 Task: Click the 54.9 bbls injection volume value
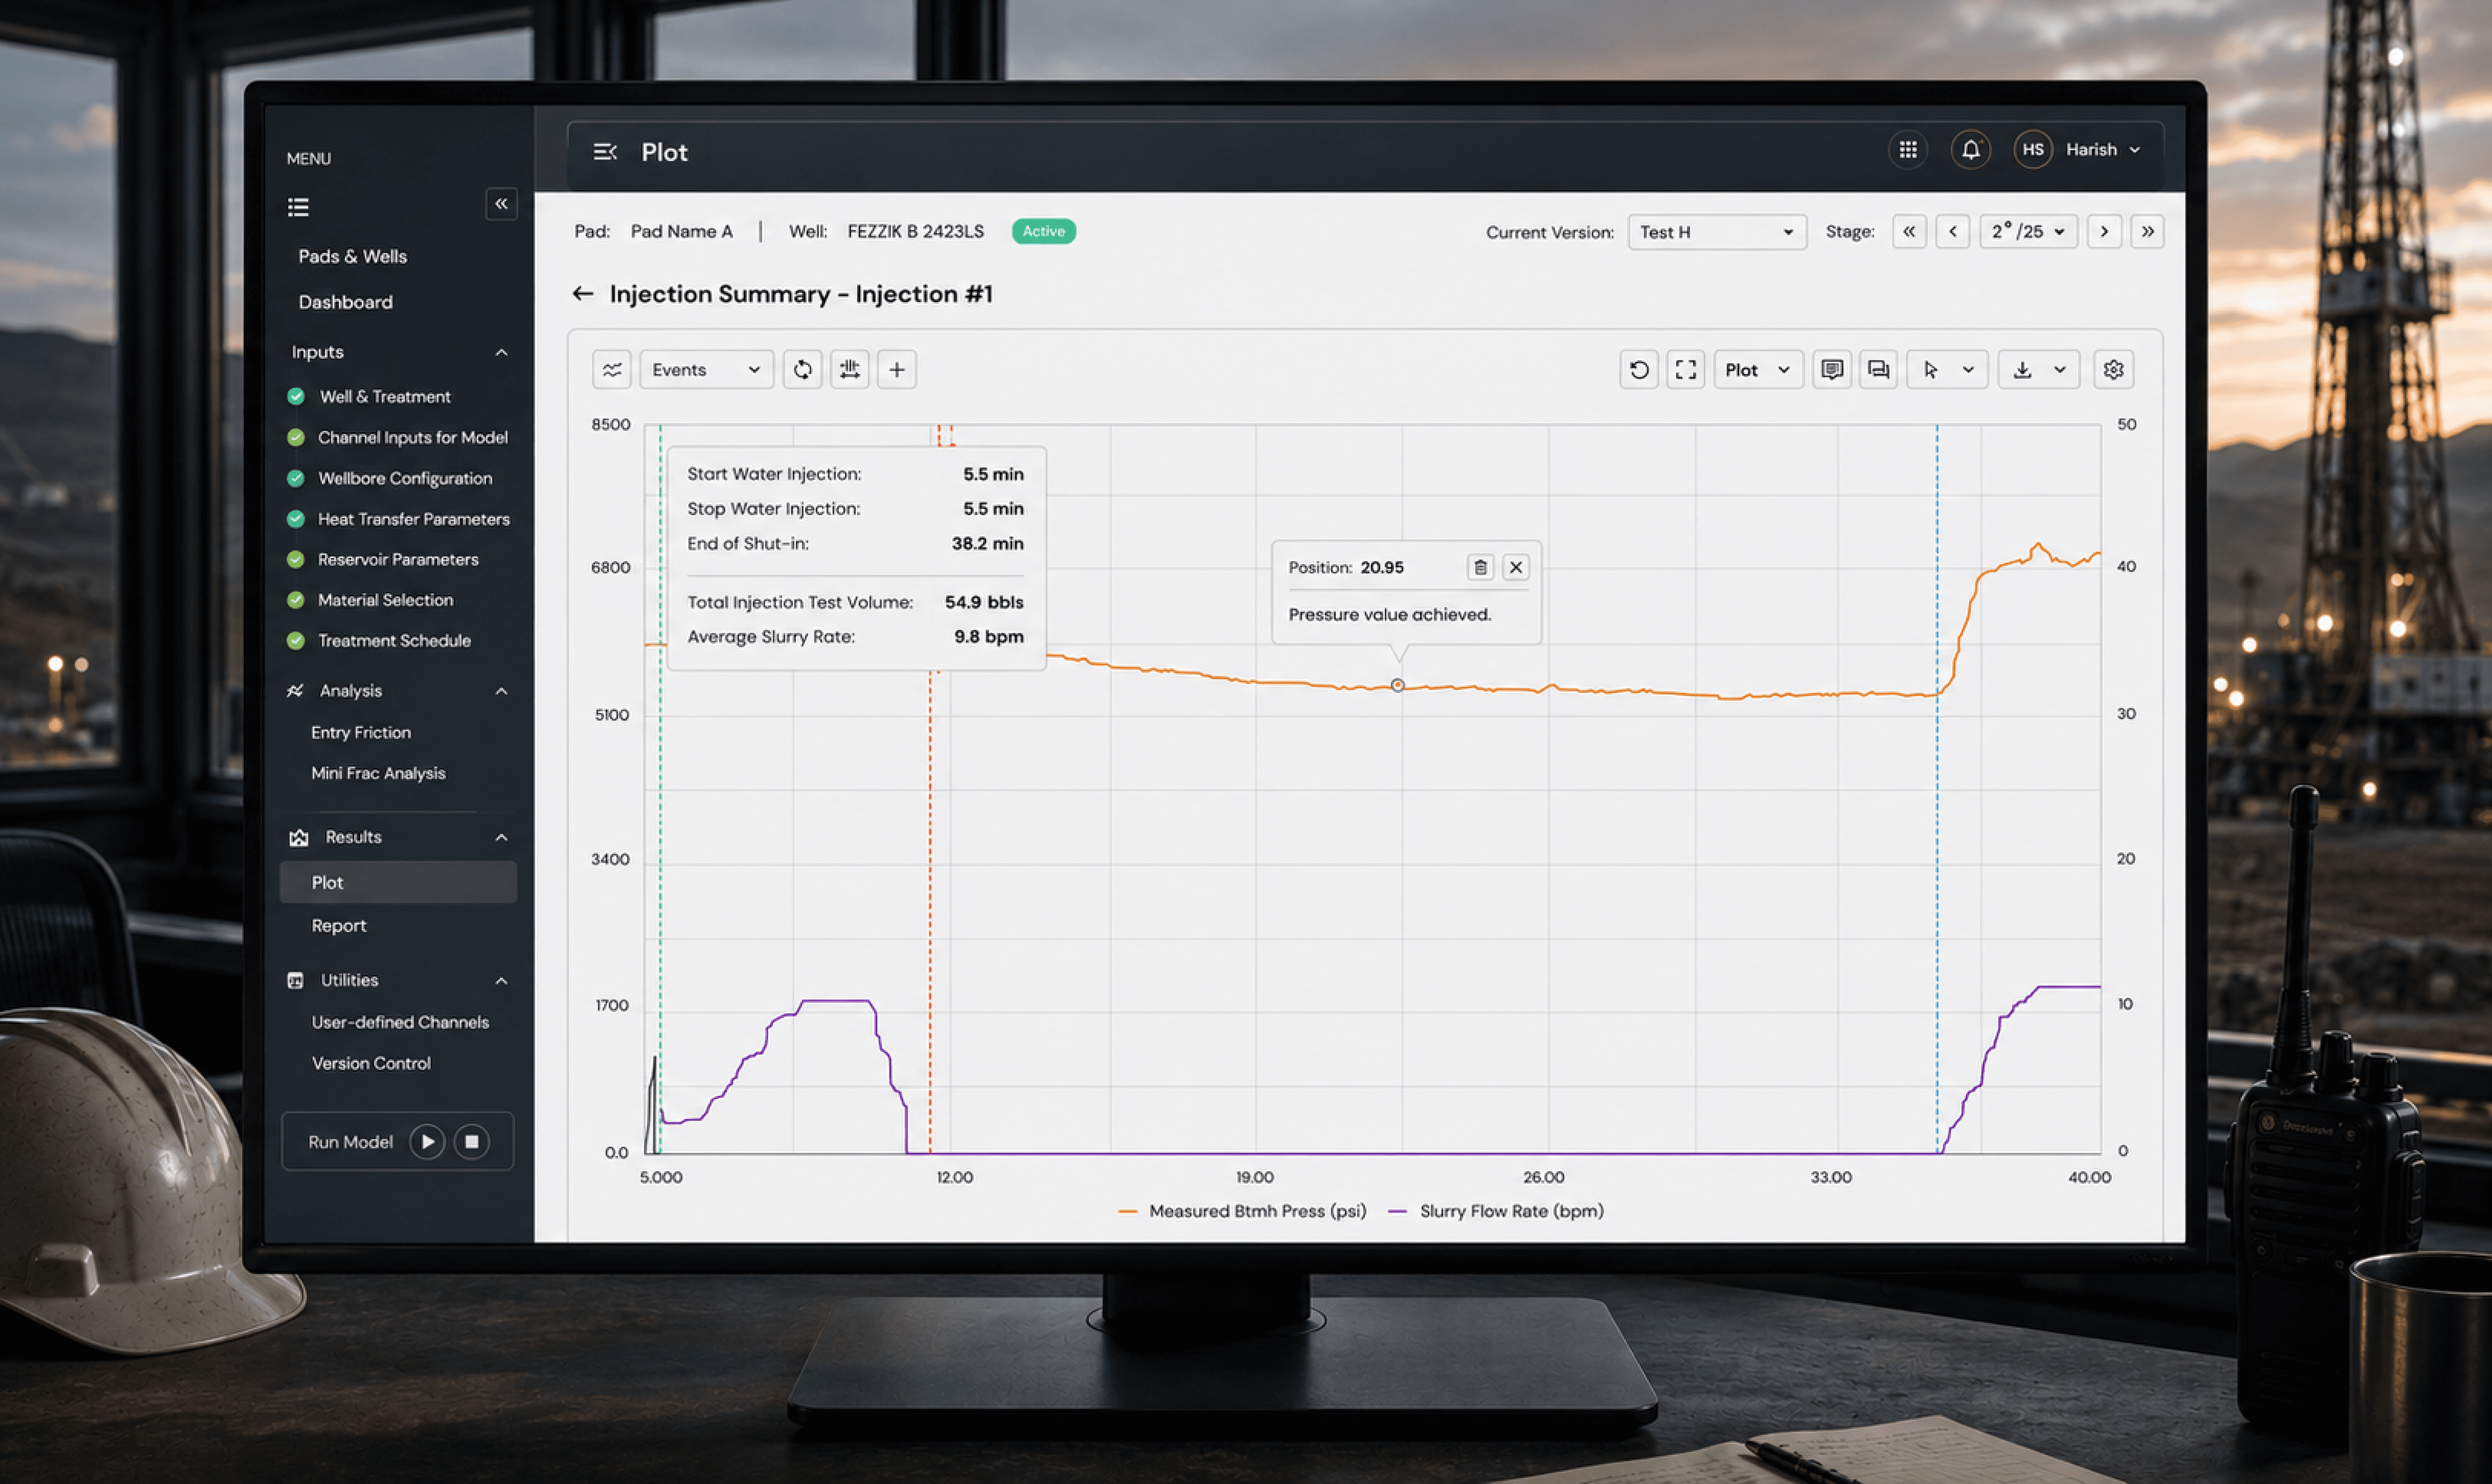pos(984,602)
